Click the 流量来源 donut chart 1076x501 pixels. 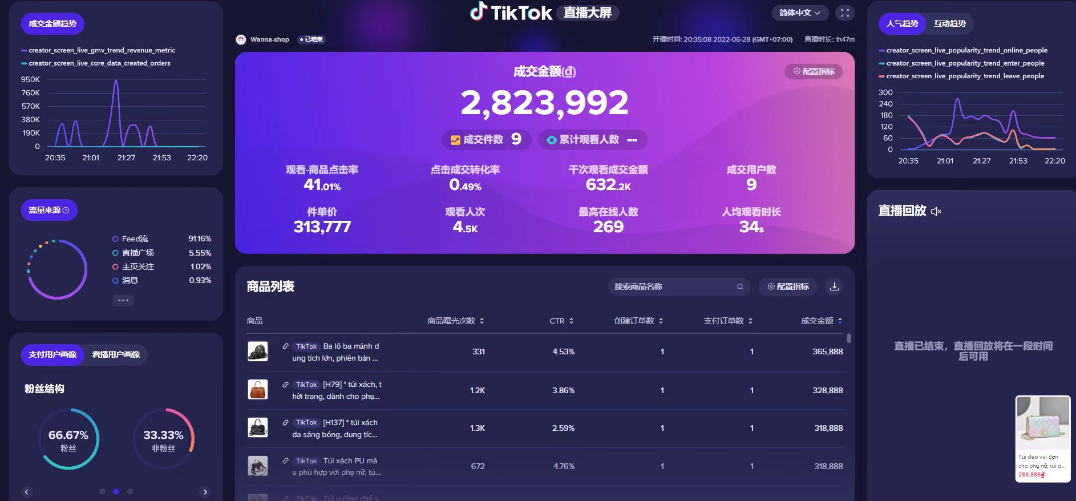(57, 269)
